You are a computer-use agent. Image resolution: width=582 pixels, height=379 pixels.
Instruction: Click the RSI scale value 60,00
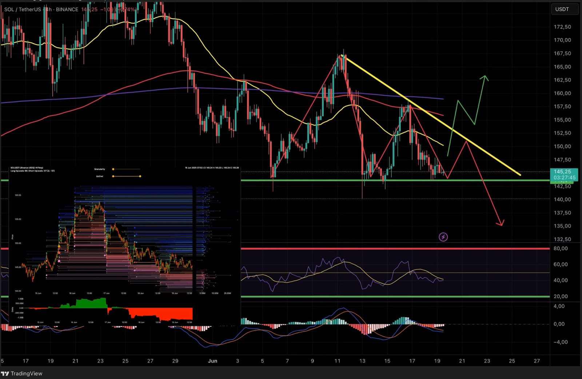coord(561,265)
